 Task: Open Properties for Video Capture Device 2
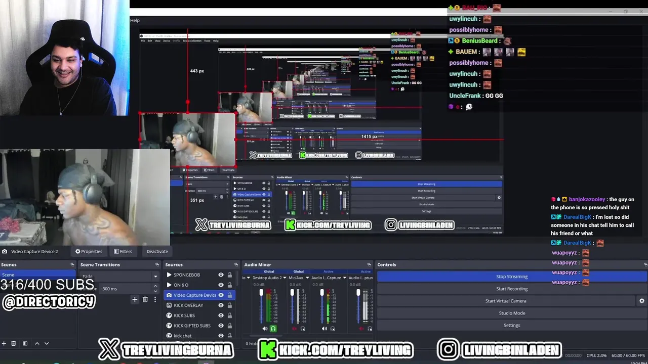[89, 251]
